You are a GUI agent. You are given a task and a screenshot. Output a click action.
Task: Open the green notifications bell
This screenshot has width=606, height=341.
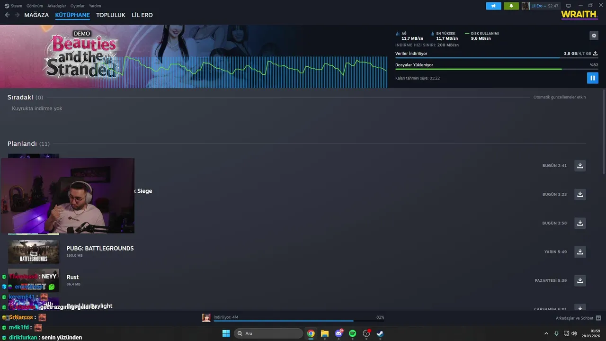(x=511, y=6)
